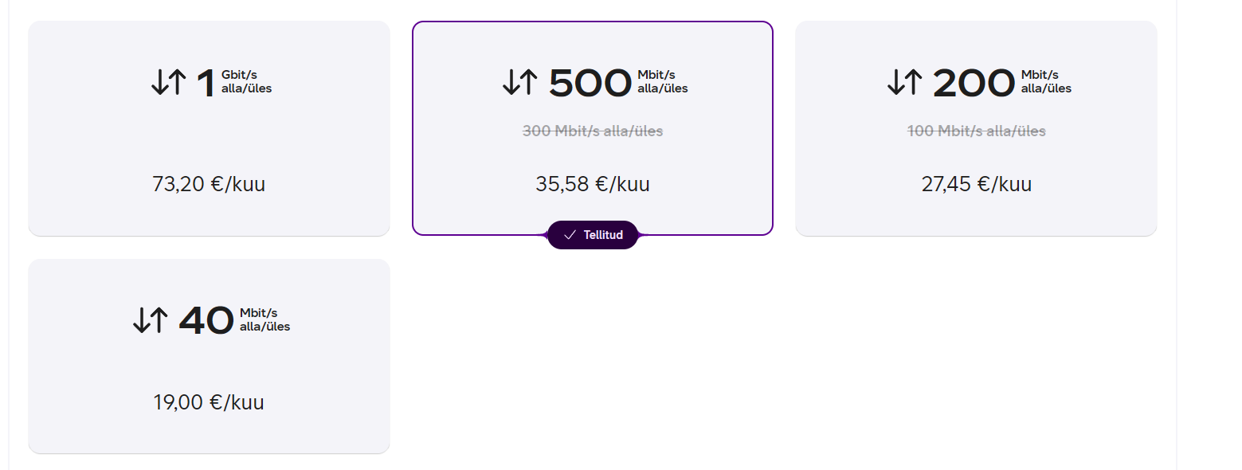Click down/up arrows icon on 500 Mbit/s card

tap(520, 82)
